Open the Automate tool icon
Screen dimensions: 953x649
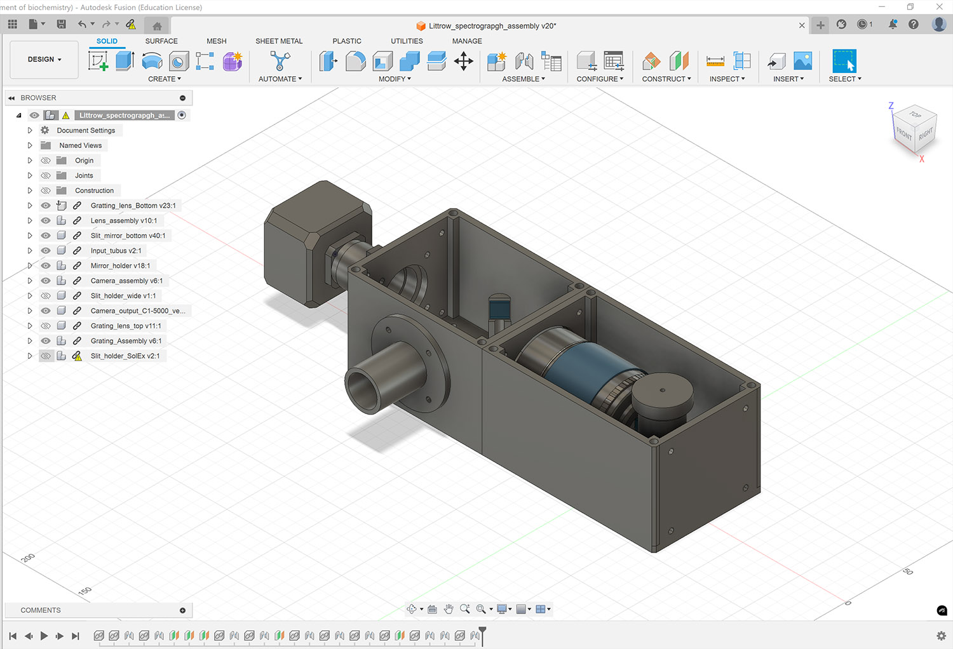click(x=280, y=61)
